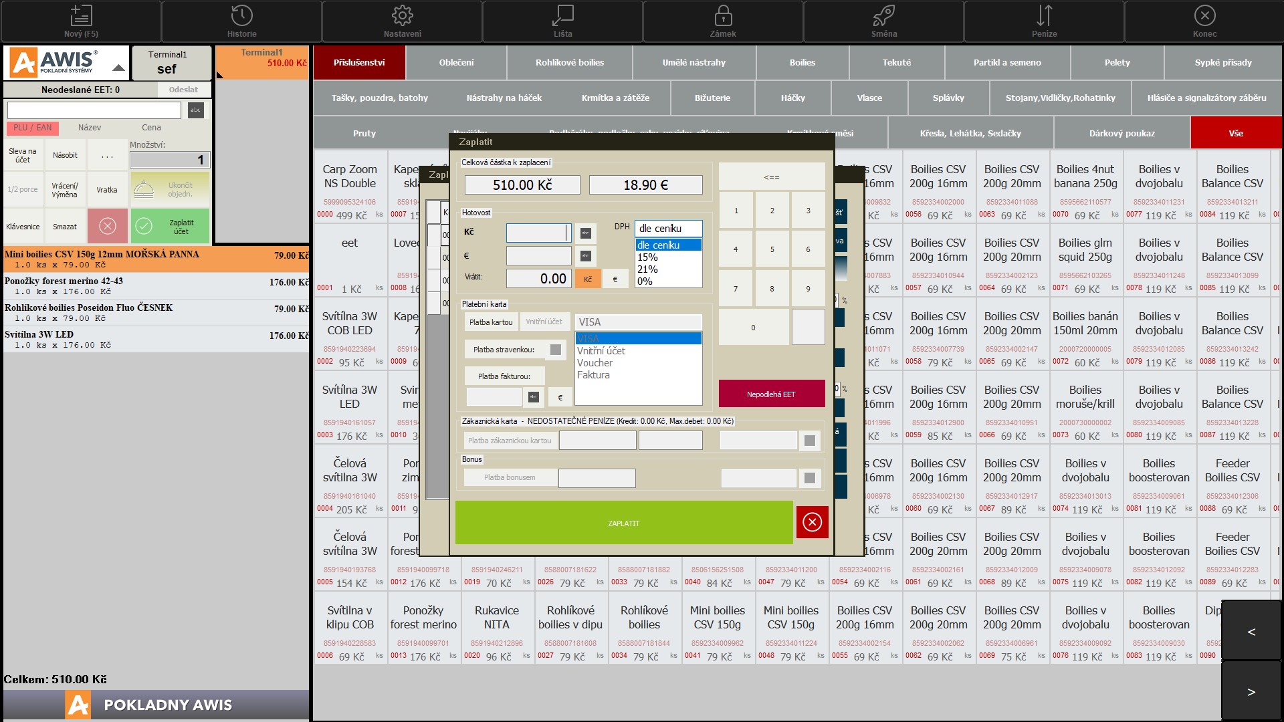Toggle the Bonus row checkbox
Image resolution: width=1284 pixels, height=722 pixels.
tap(809, 478)
